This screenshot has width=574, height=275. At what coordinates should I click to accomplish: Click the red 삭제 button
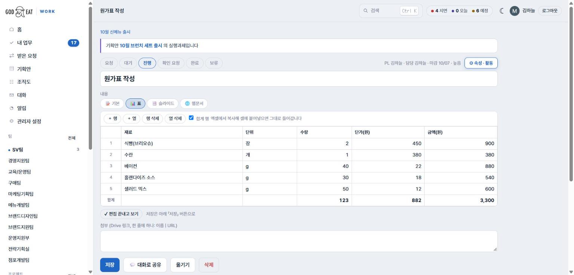pos(209,265)
